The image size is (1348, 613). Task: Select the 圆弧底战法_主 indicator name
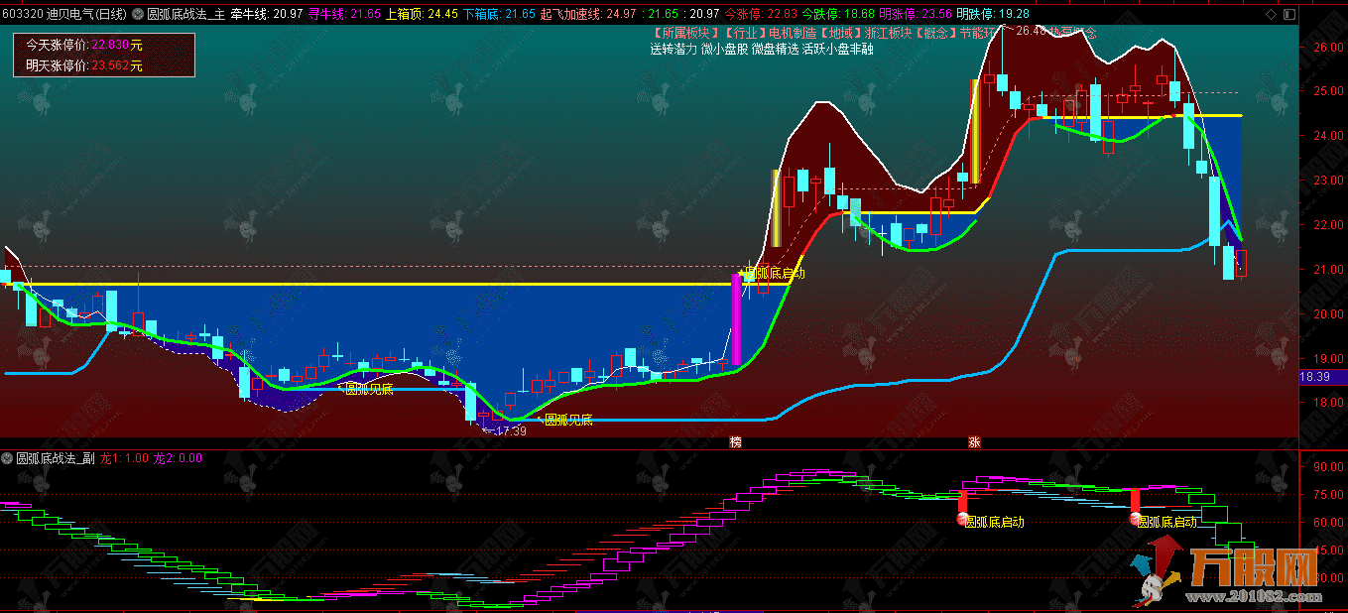tap(185, 14)
